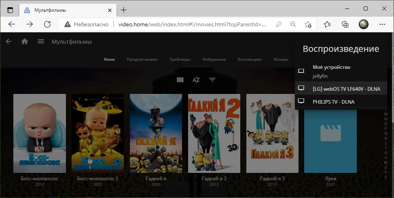
Task: Click the Босс-молокосос 2 title link
Action: point(98,179)
